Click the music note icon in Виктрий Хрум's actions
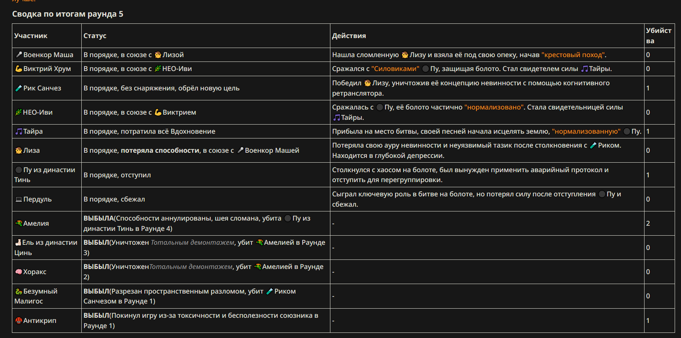Image resolution: width=681 pixels, height=338 pixels. pos(585,69)
